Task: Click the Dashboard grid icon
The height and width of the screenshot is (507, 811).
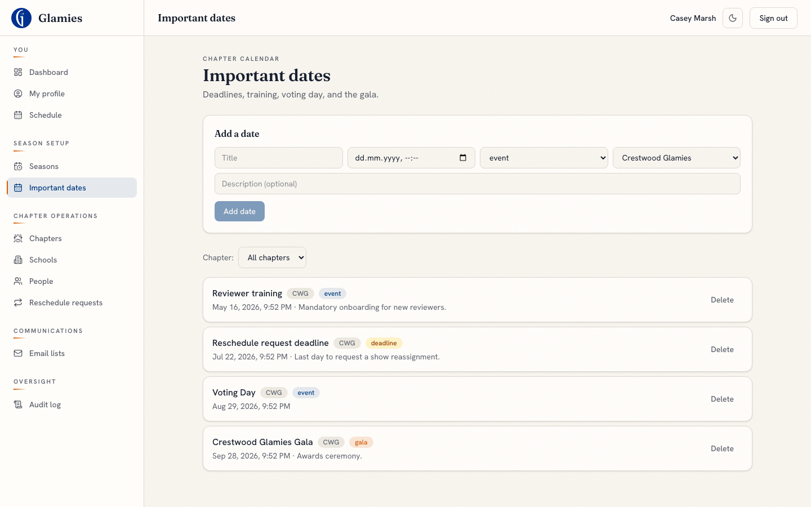Action: [18, 72]
